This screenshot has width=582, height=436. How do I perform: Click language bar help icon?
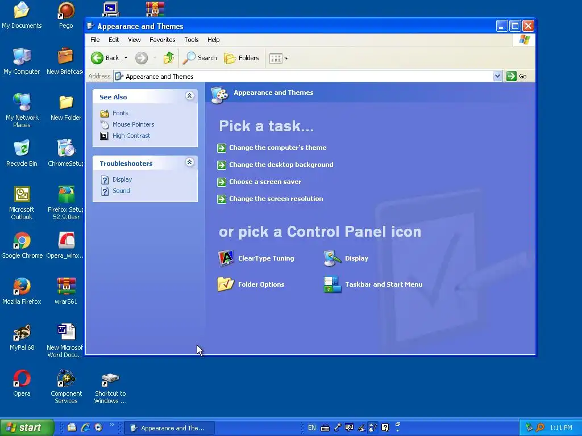[x=385, y=427]
